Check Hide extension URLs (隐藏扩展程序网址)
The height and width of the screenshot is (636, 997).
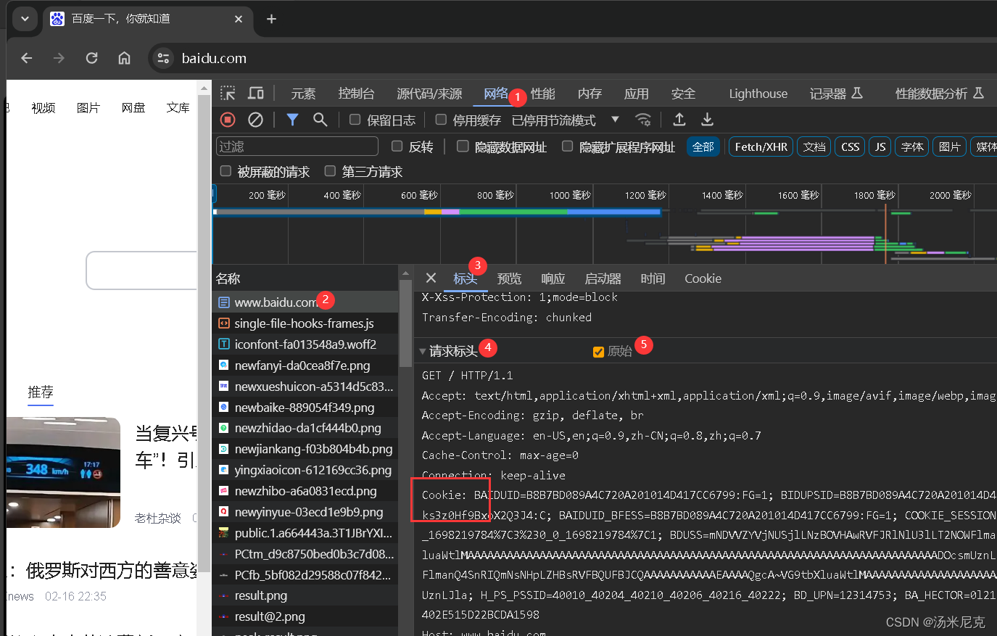(568, 146)
